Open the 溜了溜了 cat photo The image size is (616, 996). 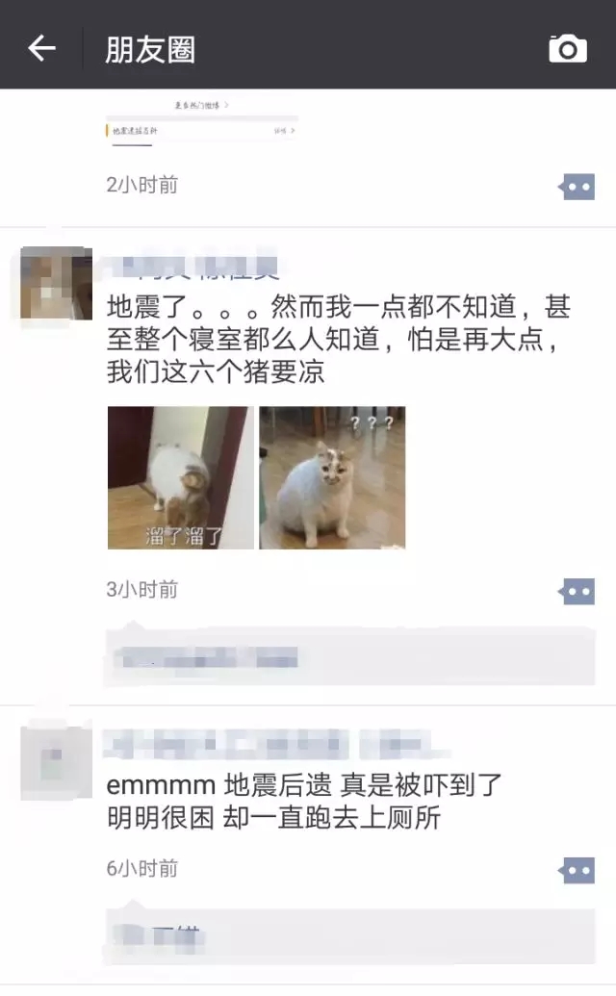coord(180,477)
